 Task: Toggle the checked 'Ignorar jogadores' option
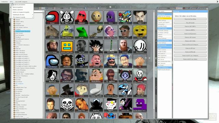22,7
